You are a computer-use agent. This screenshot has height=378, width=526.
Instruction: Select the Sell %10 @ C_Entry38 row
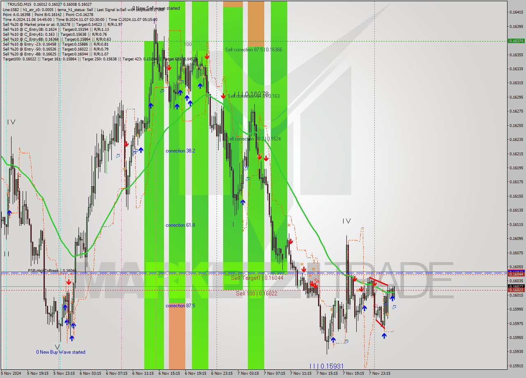55,29
